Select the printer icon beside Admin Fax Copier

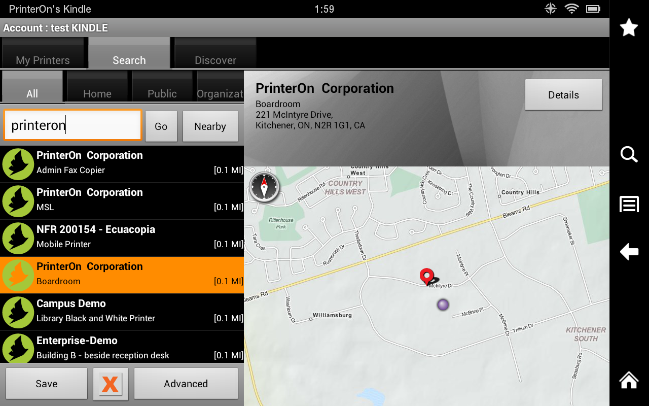coord(18,163)
